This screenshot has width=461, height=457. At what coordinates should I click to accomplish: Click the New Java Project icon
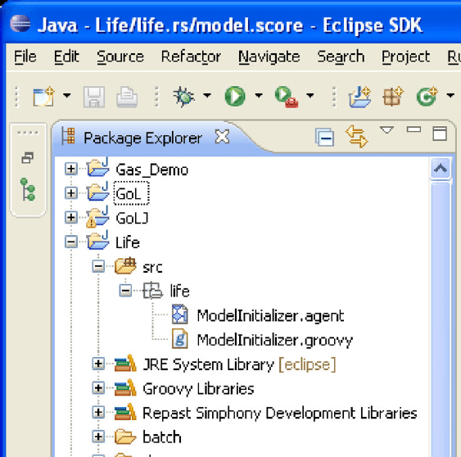[x=359, y=97]
